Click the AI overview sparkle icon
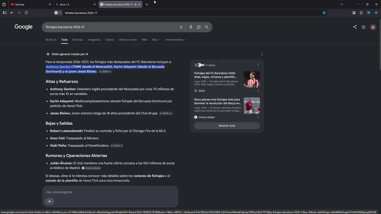Screen dimensions: 381x214 pos(48,54)
